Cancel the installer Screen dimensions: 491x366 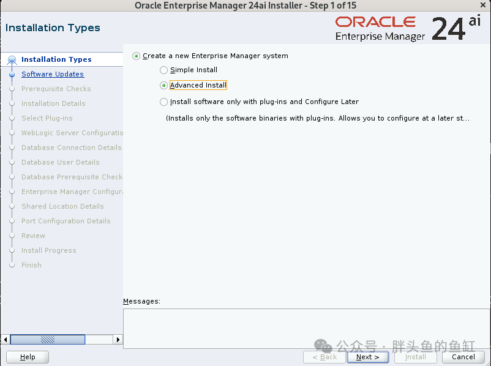(x=463, y=357)
